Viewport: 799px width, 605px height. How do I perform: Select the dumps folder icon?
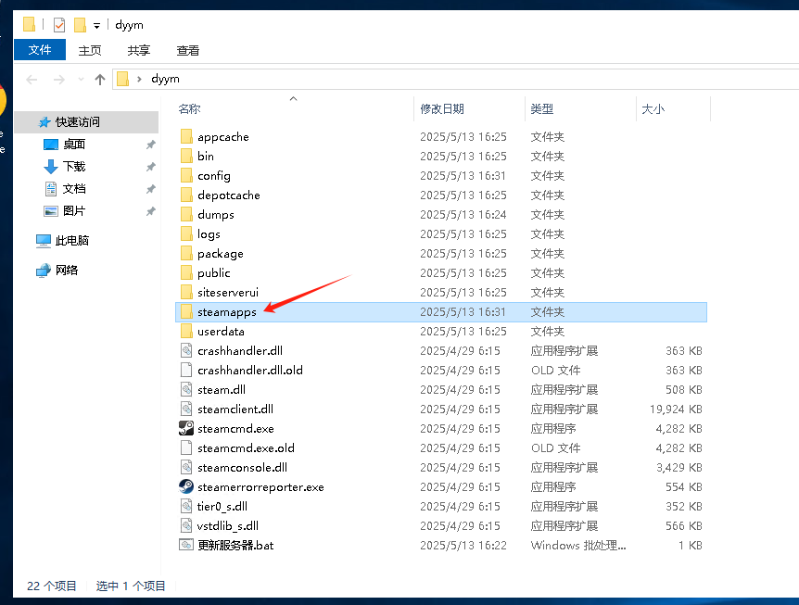click(186, 214)
